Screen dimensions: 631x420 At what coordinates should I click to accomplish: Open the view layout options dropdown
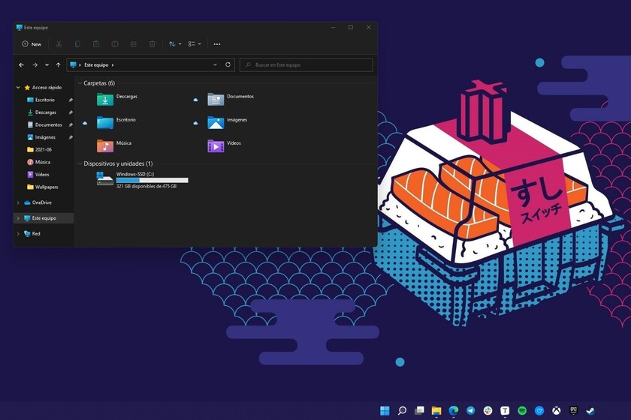(195, 44)
